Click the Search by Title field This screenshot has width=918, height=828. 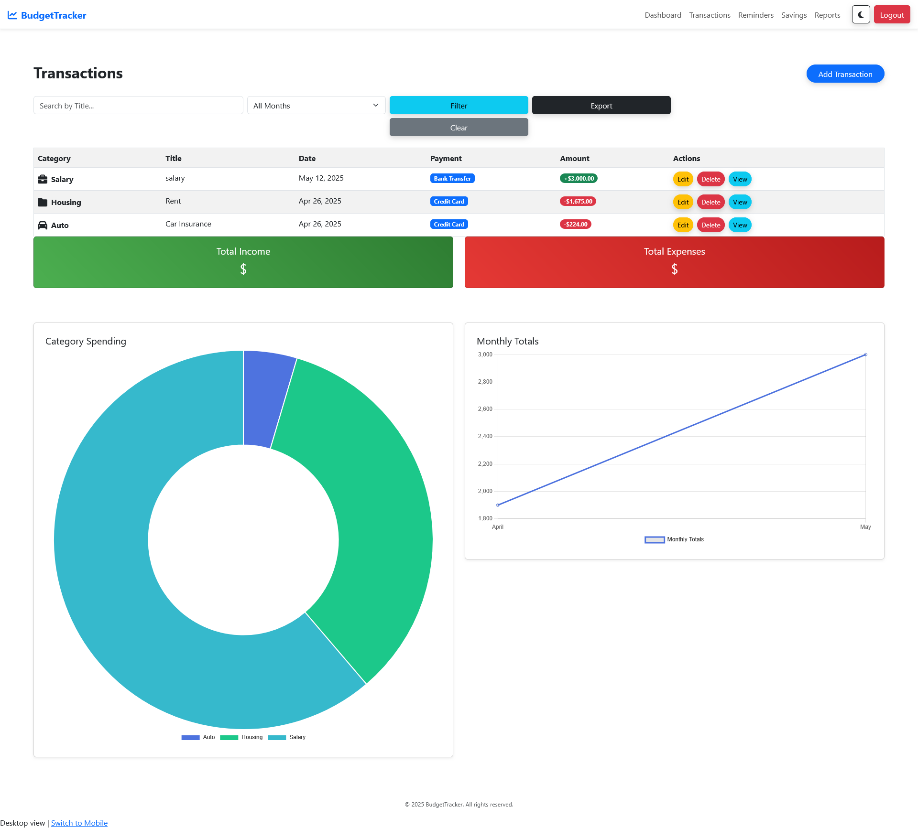click(138, 106)
